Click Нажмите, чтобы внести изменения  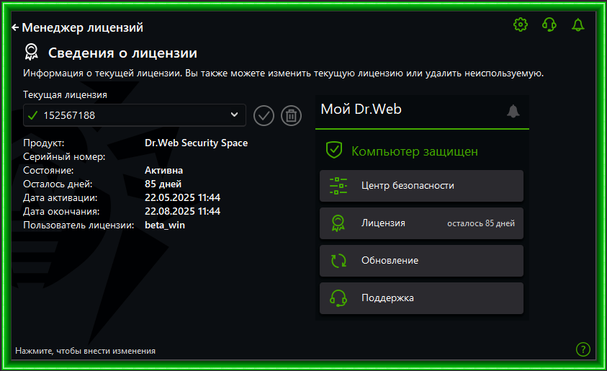coord(85,351)
